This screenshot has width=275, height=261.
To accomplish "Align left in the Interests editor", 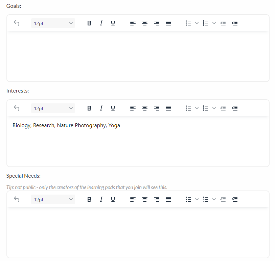I will click(x=133, y=108).
